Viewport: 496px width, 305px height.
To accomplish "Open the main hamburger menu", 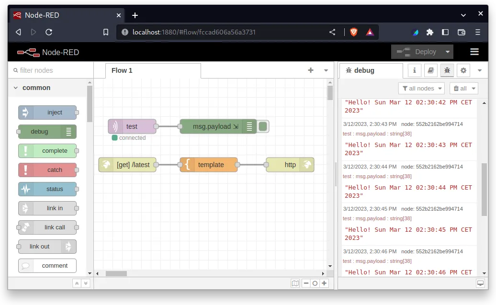I will coord(474,52).
